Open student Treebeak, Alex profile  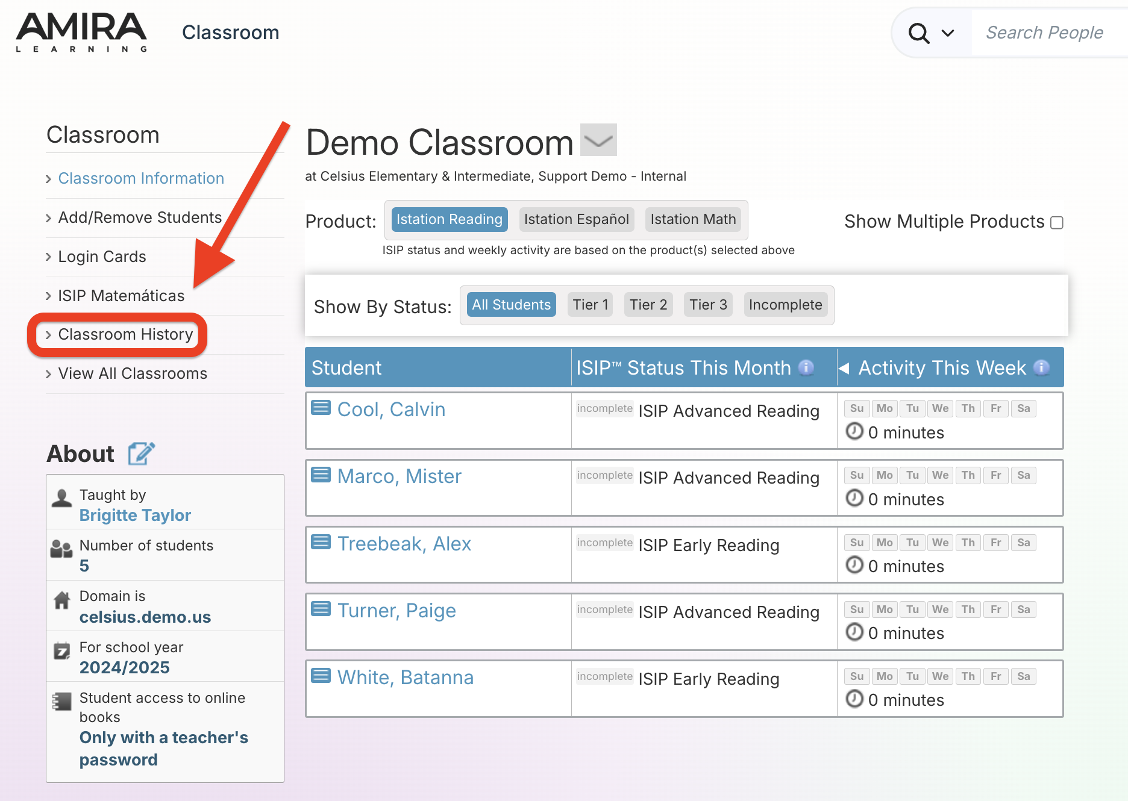pos(404,544)
